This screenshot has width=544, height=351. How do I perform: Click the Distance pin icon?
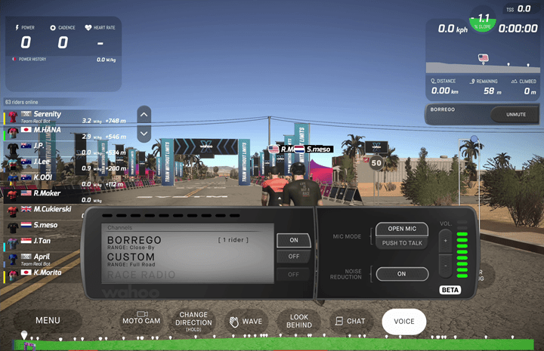coord(433,81)
